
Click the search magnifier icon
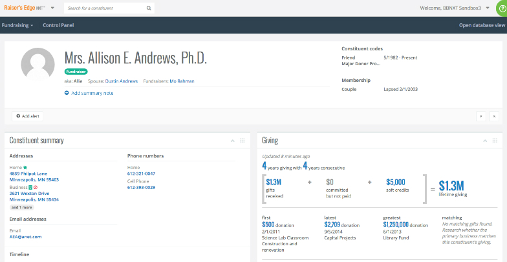click(x=149, y=8)
